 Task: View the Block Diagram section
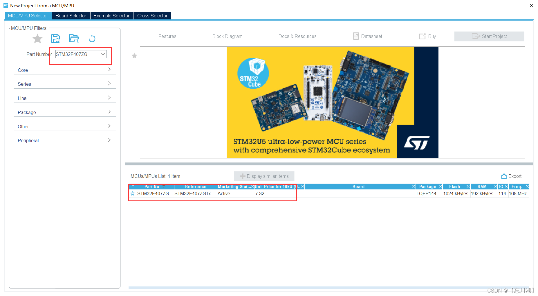[x=227, y=36]
